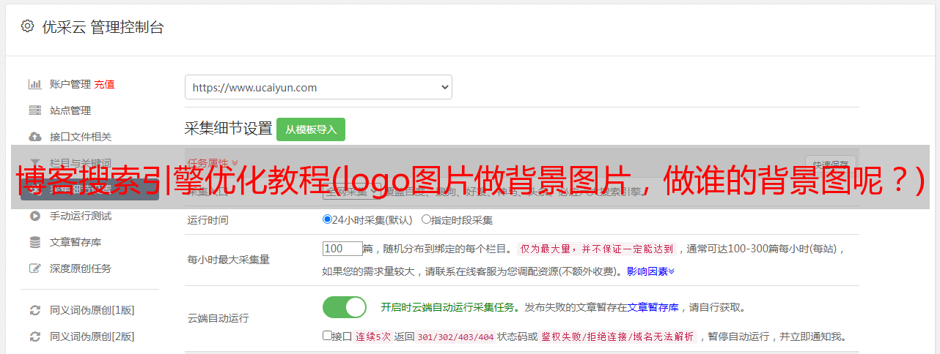Click the 优采云 管理控制台 title
This screenshot has width=940, height=354.
(103, 27)
